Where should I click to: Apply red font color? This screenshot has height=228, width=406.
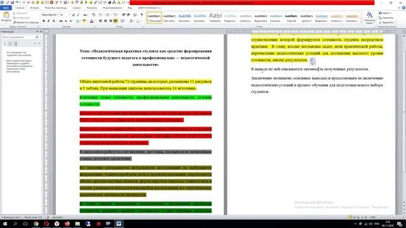coord(91,21)
